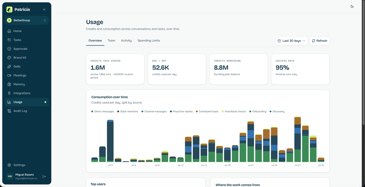
Task: Open Brand Kit in the sidebar
Action: click(x=27, y=57)
